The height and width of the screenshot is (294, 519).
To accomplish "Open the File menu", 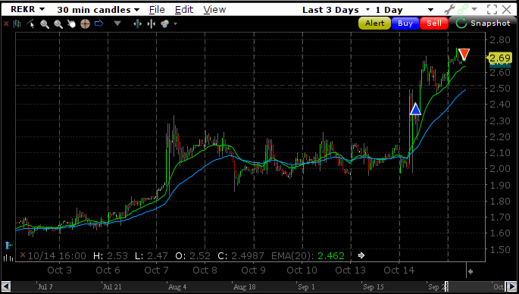I will [x=157, y=10].
